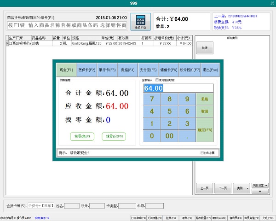The width and height of the screenshot is (276, 221).
Task: Click the 抹零(角)F9 button
Action: coord(82,136)
